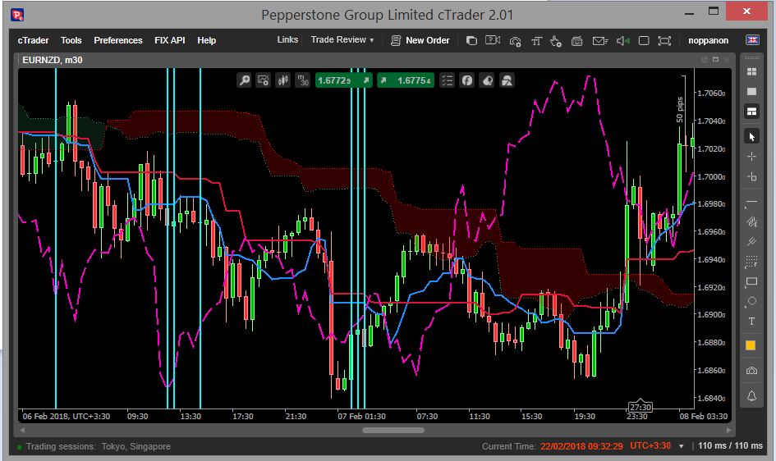The height and width of the screenshot is (461, 776).
Task: Change language via the UK flag
Action: point(752,40)
